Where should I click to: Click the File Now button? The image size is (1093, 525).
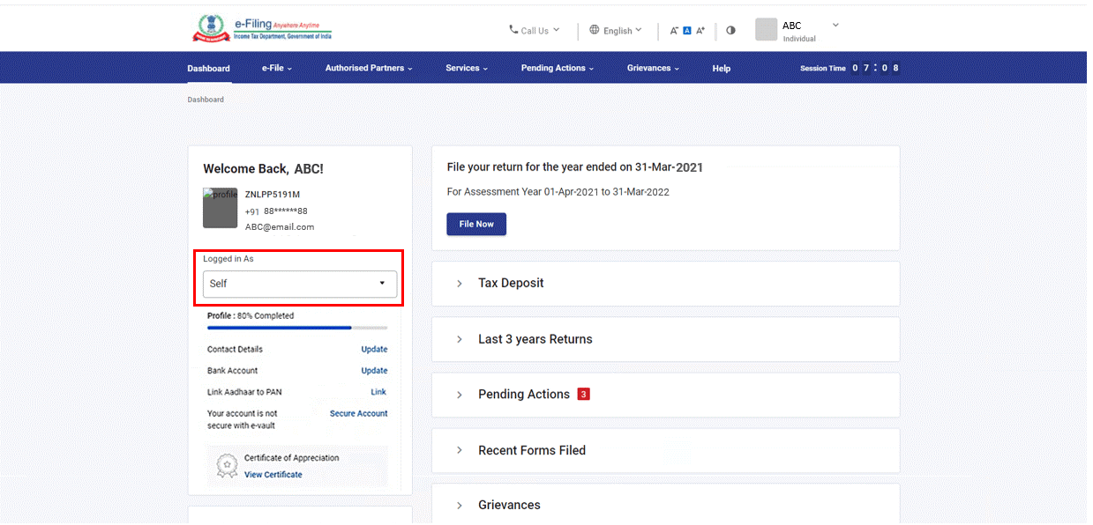(475, 224)
